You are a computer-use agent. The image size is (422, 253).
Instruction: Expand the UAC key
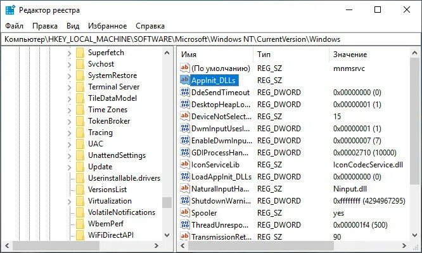coord(70,145)
